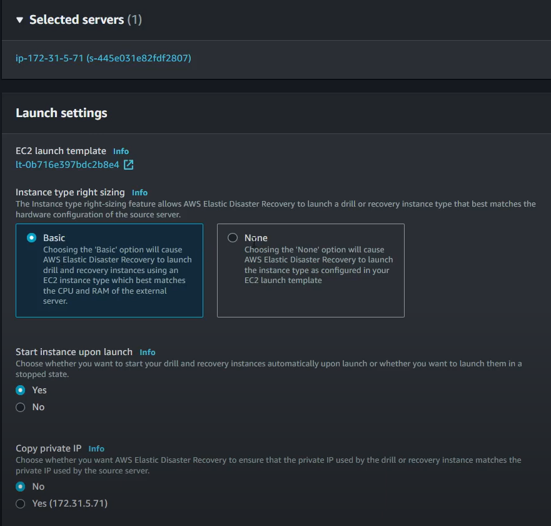This screenshot has height=526, width=551.
Task: Click the Selected servers (1) heading text
Action: (86, 19)
